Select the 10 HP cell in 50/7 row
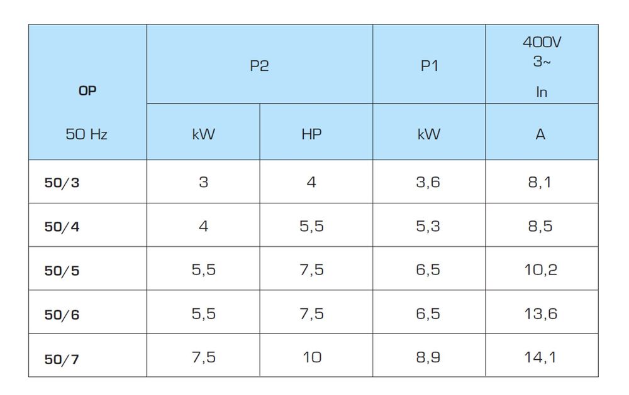This screenshot has width=629, height=395. [311, 357]
